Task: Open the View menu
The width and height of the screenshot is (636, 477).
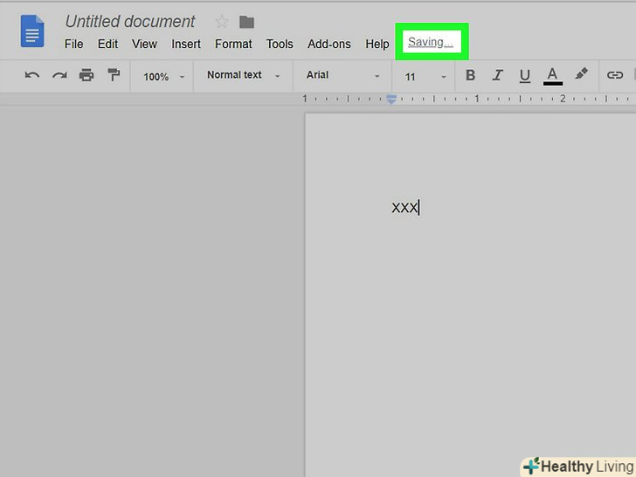Action: pyautogui.click(x=144, y=44)
